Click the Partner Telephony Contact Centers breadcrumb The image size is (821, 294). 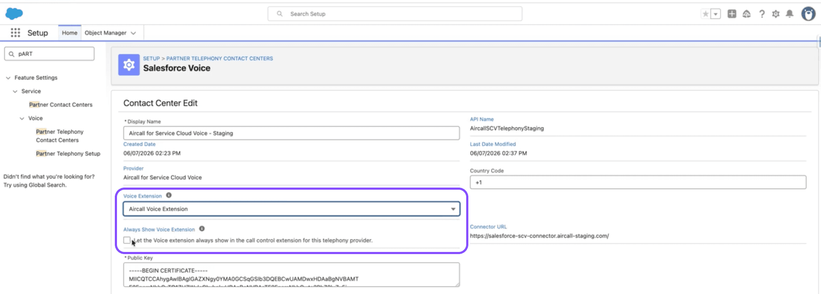220,58
